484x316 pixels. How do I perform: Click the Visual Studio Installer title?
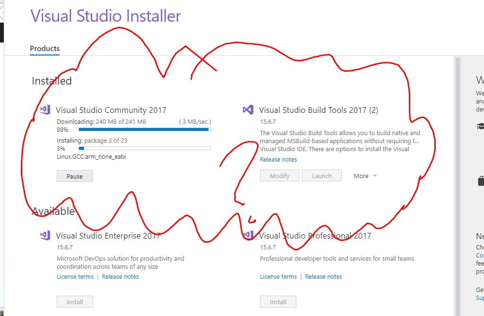click(105, 16)
